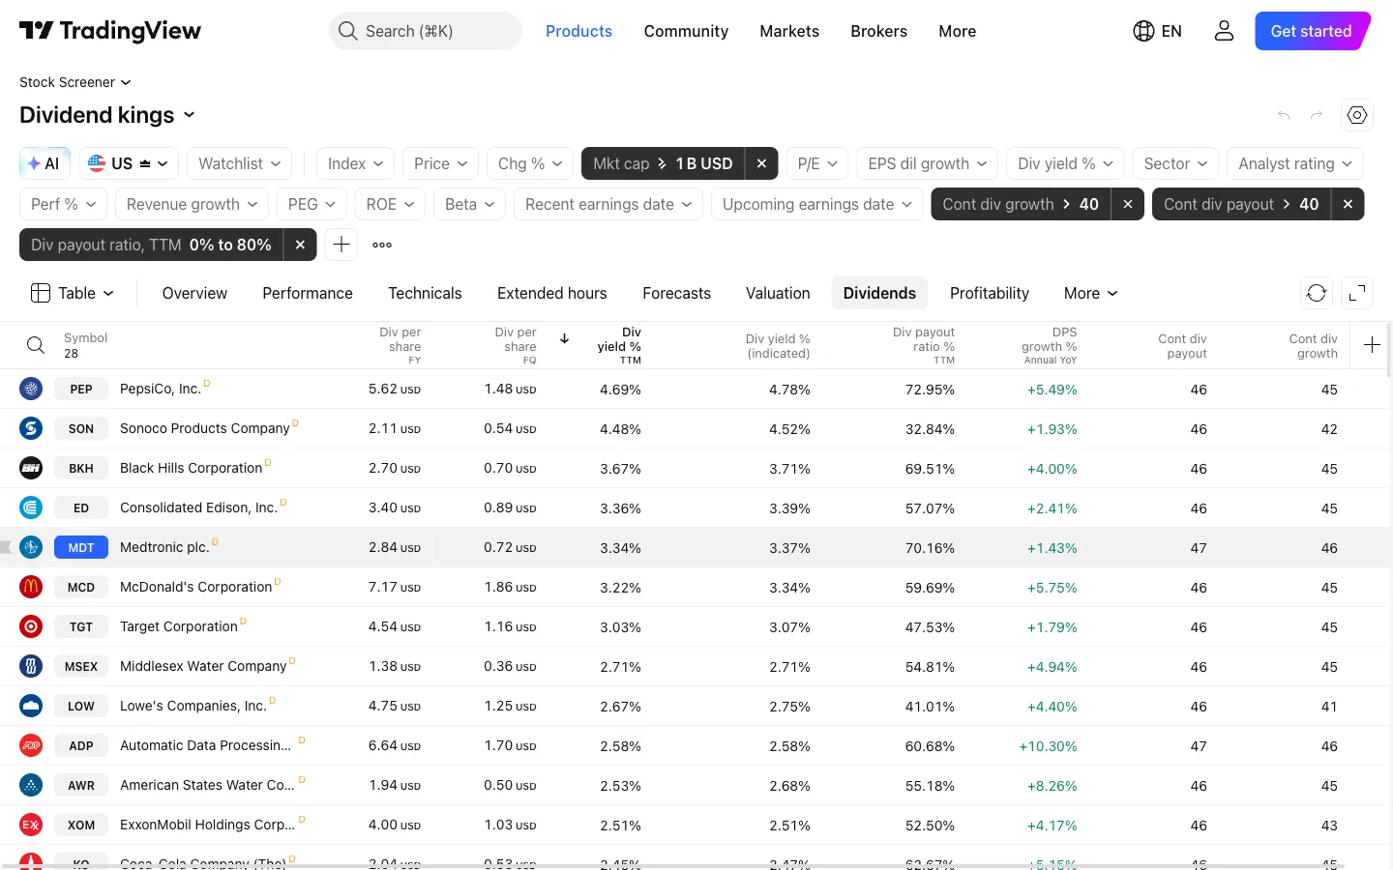Expand the Watchlist filter dropdown

pos(240,163)
